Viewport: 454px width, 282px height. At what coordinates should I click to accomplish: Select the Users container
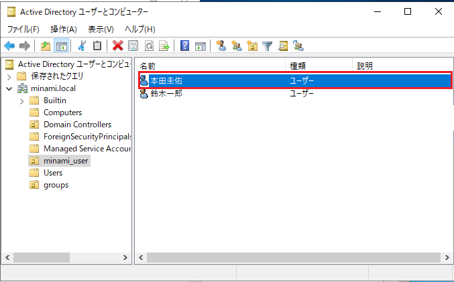click(x=53, y=173)
